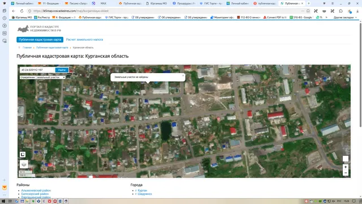362x204 pixels.
Task: Open the 'г. Курган' city link
Action: [x=141, y=190]
